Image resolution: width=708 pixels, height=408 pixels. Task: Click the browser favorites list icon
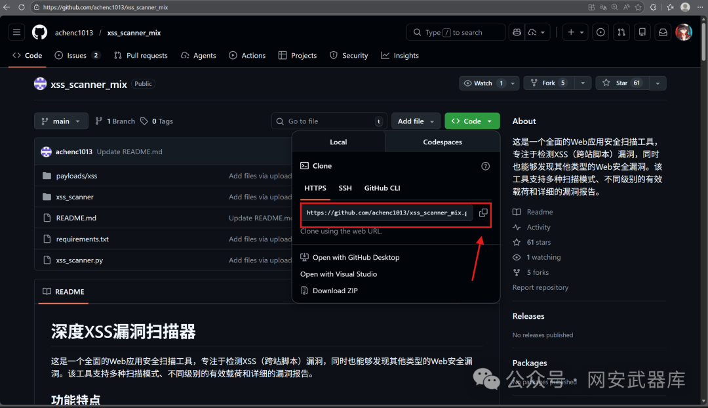670,7
